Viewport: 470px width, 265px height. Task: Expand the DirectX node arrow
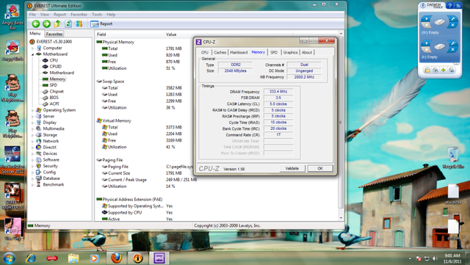click(x=32, y=148)
